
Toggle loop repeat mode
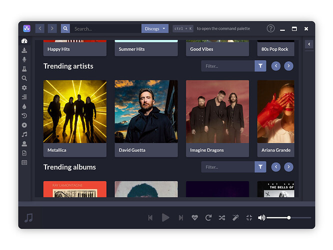click(208, 217)
